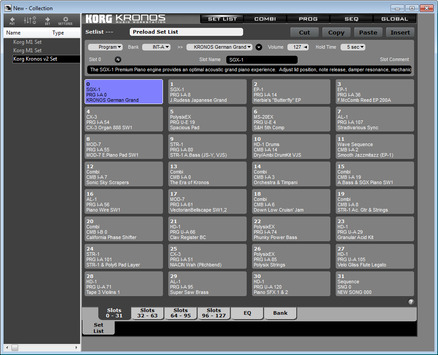Open the Bank tab
This screenshot has height=355, width=438.
pyautogui.click(x=280, y=313)
